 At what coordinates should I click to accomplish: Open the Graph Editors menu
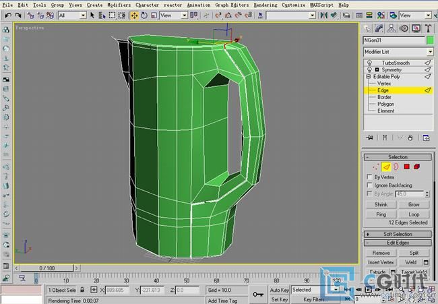(x=232, y=5)
